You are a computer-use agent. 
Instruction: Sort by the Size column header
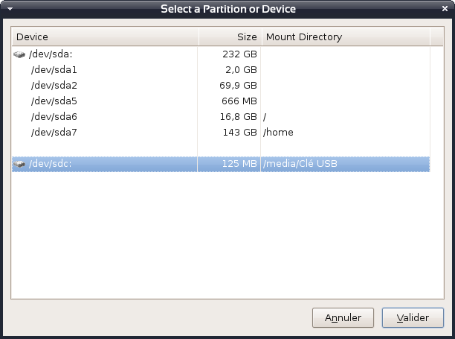pos(230,37)
